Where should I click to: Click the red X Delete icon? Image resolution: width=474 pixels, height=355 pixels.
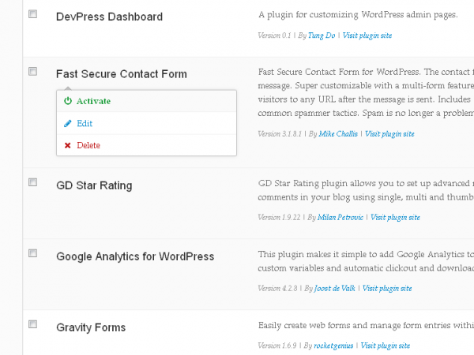[68, 145]
